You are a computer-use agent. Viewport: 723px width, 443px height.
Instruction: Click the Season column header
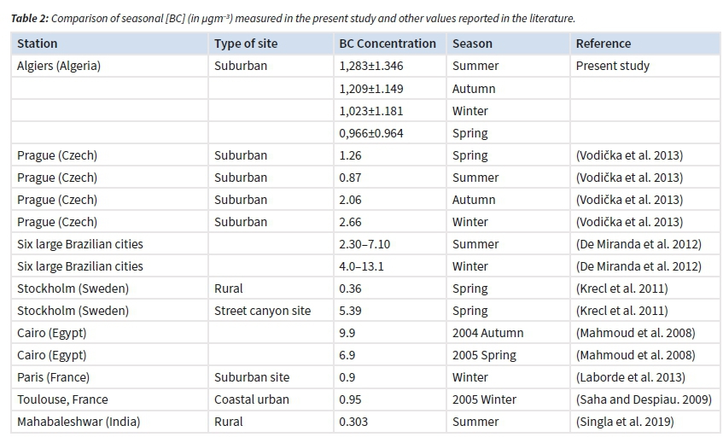click(x=472, y=44)
